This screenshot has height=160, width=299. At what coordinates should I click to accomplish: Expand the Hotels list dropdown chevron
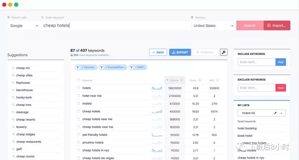(282, 113)
